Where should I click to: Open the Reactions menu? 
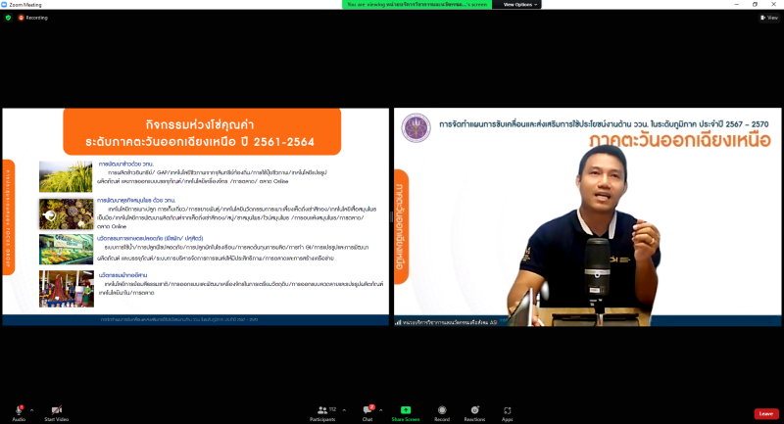point(475,411)
